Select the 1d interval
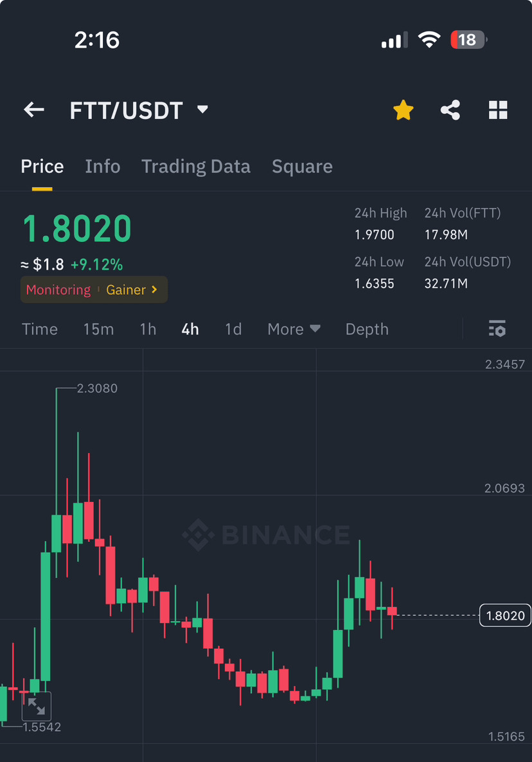 (233, 329)
